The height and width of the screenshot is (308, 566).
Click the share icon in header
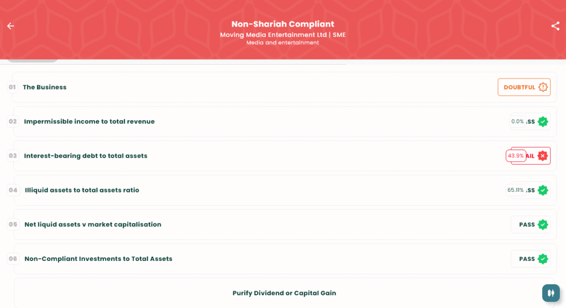555,26
